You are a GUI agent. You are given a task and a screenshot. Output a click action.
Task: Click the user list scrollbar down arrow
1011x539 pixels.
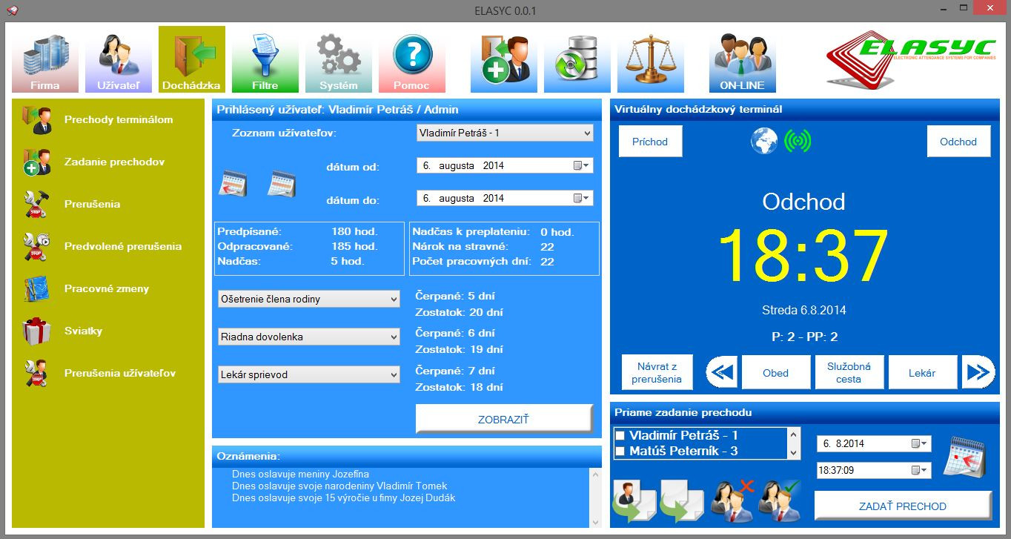(795, 453)
